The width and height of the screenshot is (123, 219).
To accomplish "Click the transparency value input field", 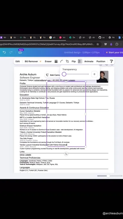I will (x=94, y=74).
